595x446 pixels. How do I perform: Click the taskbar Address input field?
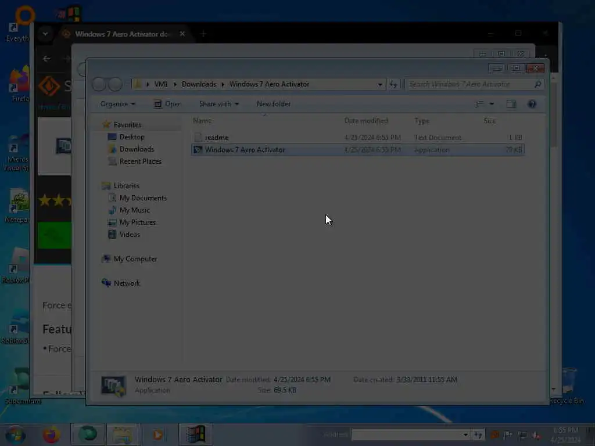click(x=407, y=434)
